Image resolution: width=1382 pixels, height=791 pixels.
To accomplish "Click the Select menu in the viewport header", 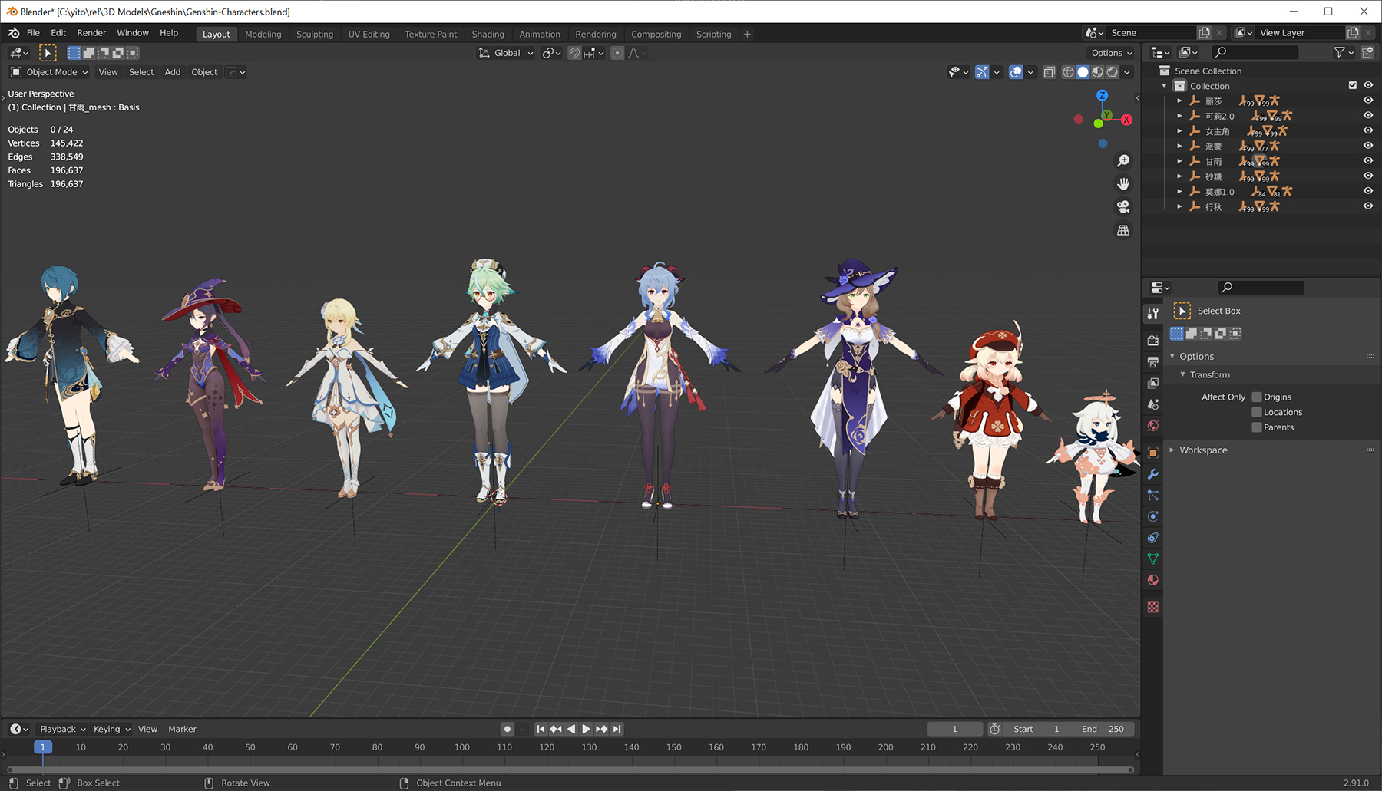I will click(x=141, y=71).
